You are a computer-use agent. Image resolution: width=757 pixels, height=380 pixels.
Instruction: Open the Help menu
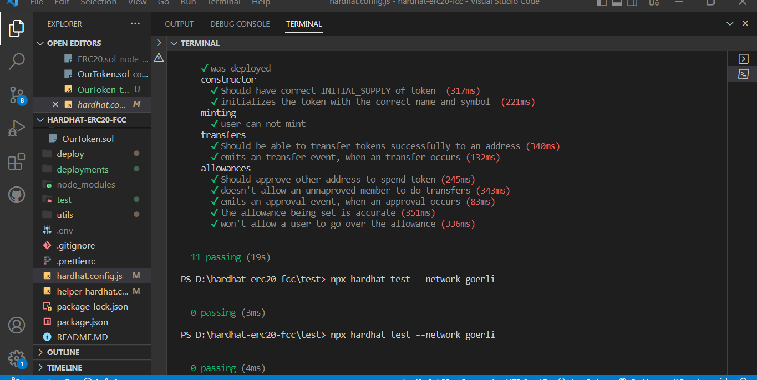click(261, 3)
